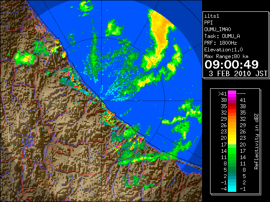The width and height of the screenshot is (270, 202).
Task: Click the 'PRF: 1800Hz' text
Action: (x=220, y=43)
